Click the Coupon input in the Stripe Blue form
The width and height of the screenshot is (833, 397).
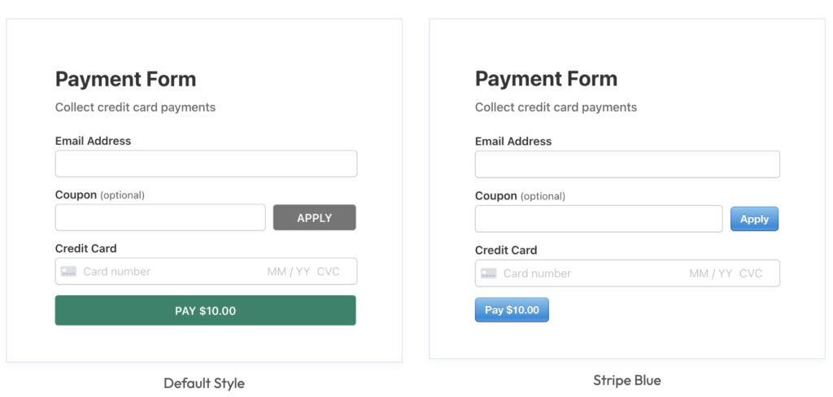pyautogui.click(x=599, y=219)
